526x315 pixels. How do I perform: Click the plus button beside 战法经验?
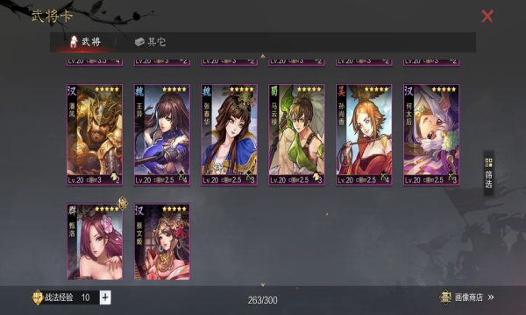pos(105,297)
